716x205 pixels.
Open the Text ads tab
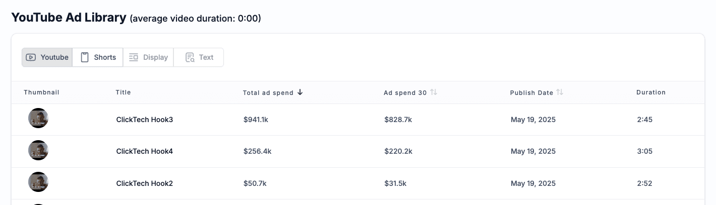[199, 57]
